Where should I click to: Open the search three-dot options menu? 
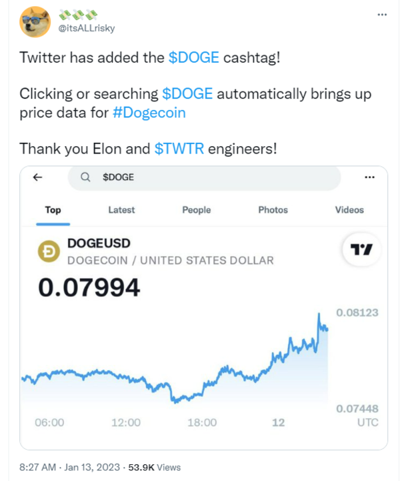tap(370, 177)
